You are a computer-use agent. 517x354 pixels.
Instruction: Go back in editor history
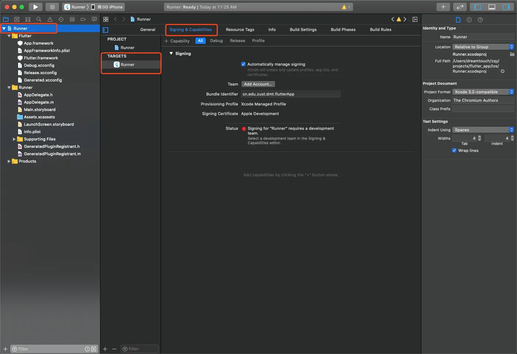coord(116,19)
